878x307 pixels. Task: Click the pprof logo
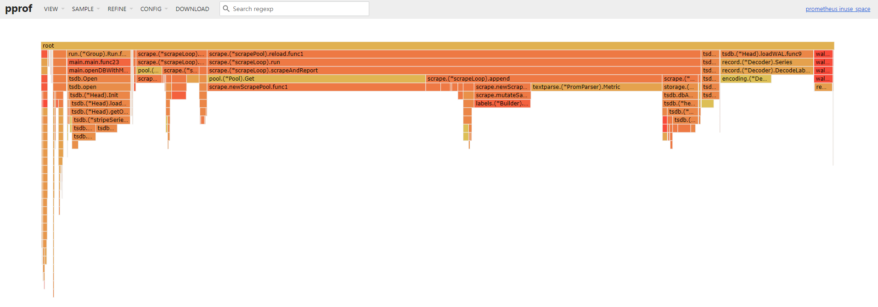tap(18, 9)
